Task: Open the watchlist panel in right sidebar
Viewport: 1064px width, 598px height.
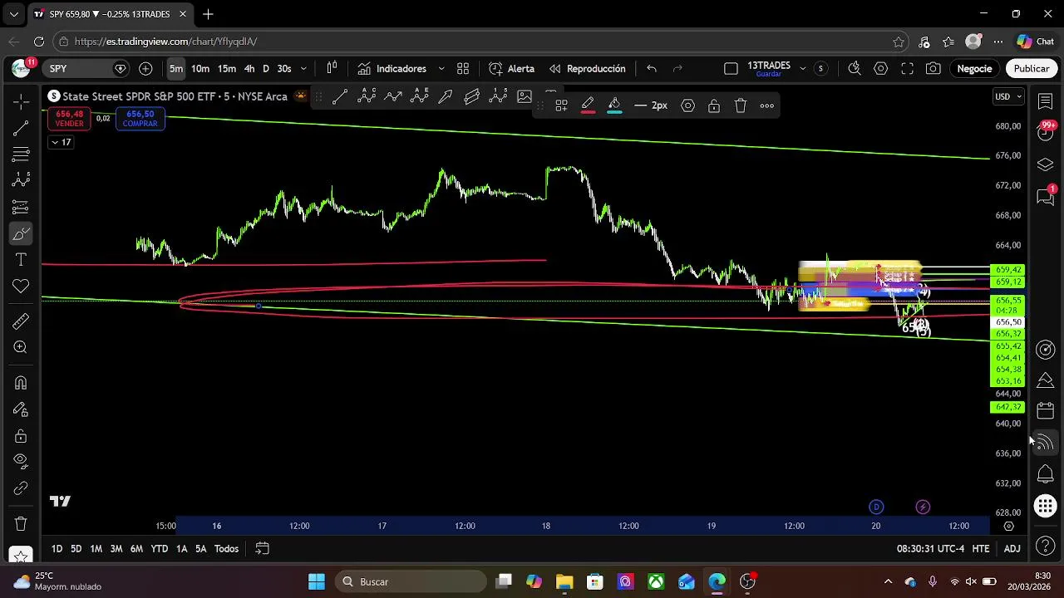Action: click(1046, 101)
